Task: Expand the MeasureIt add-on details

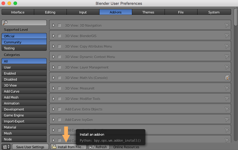Action: click(x=54, y=88)
